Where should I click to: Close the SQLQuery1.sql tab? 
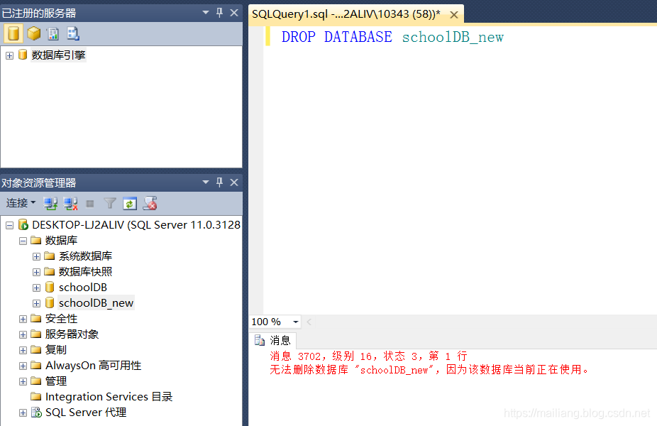(x=454, y=15)
